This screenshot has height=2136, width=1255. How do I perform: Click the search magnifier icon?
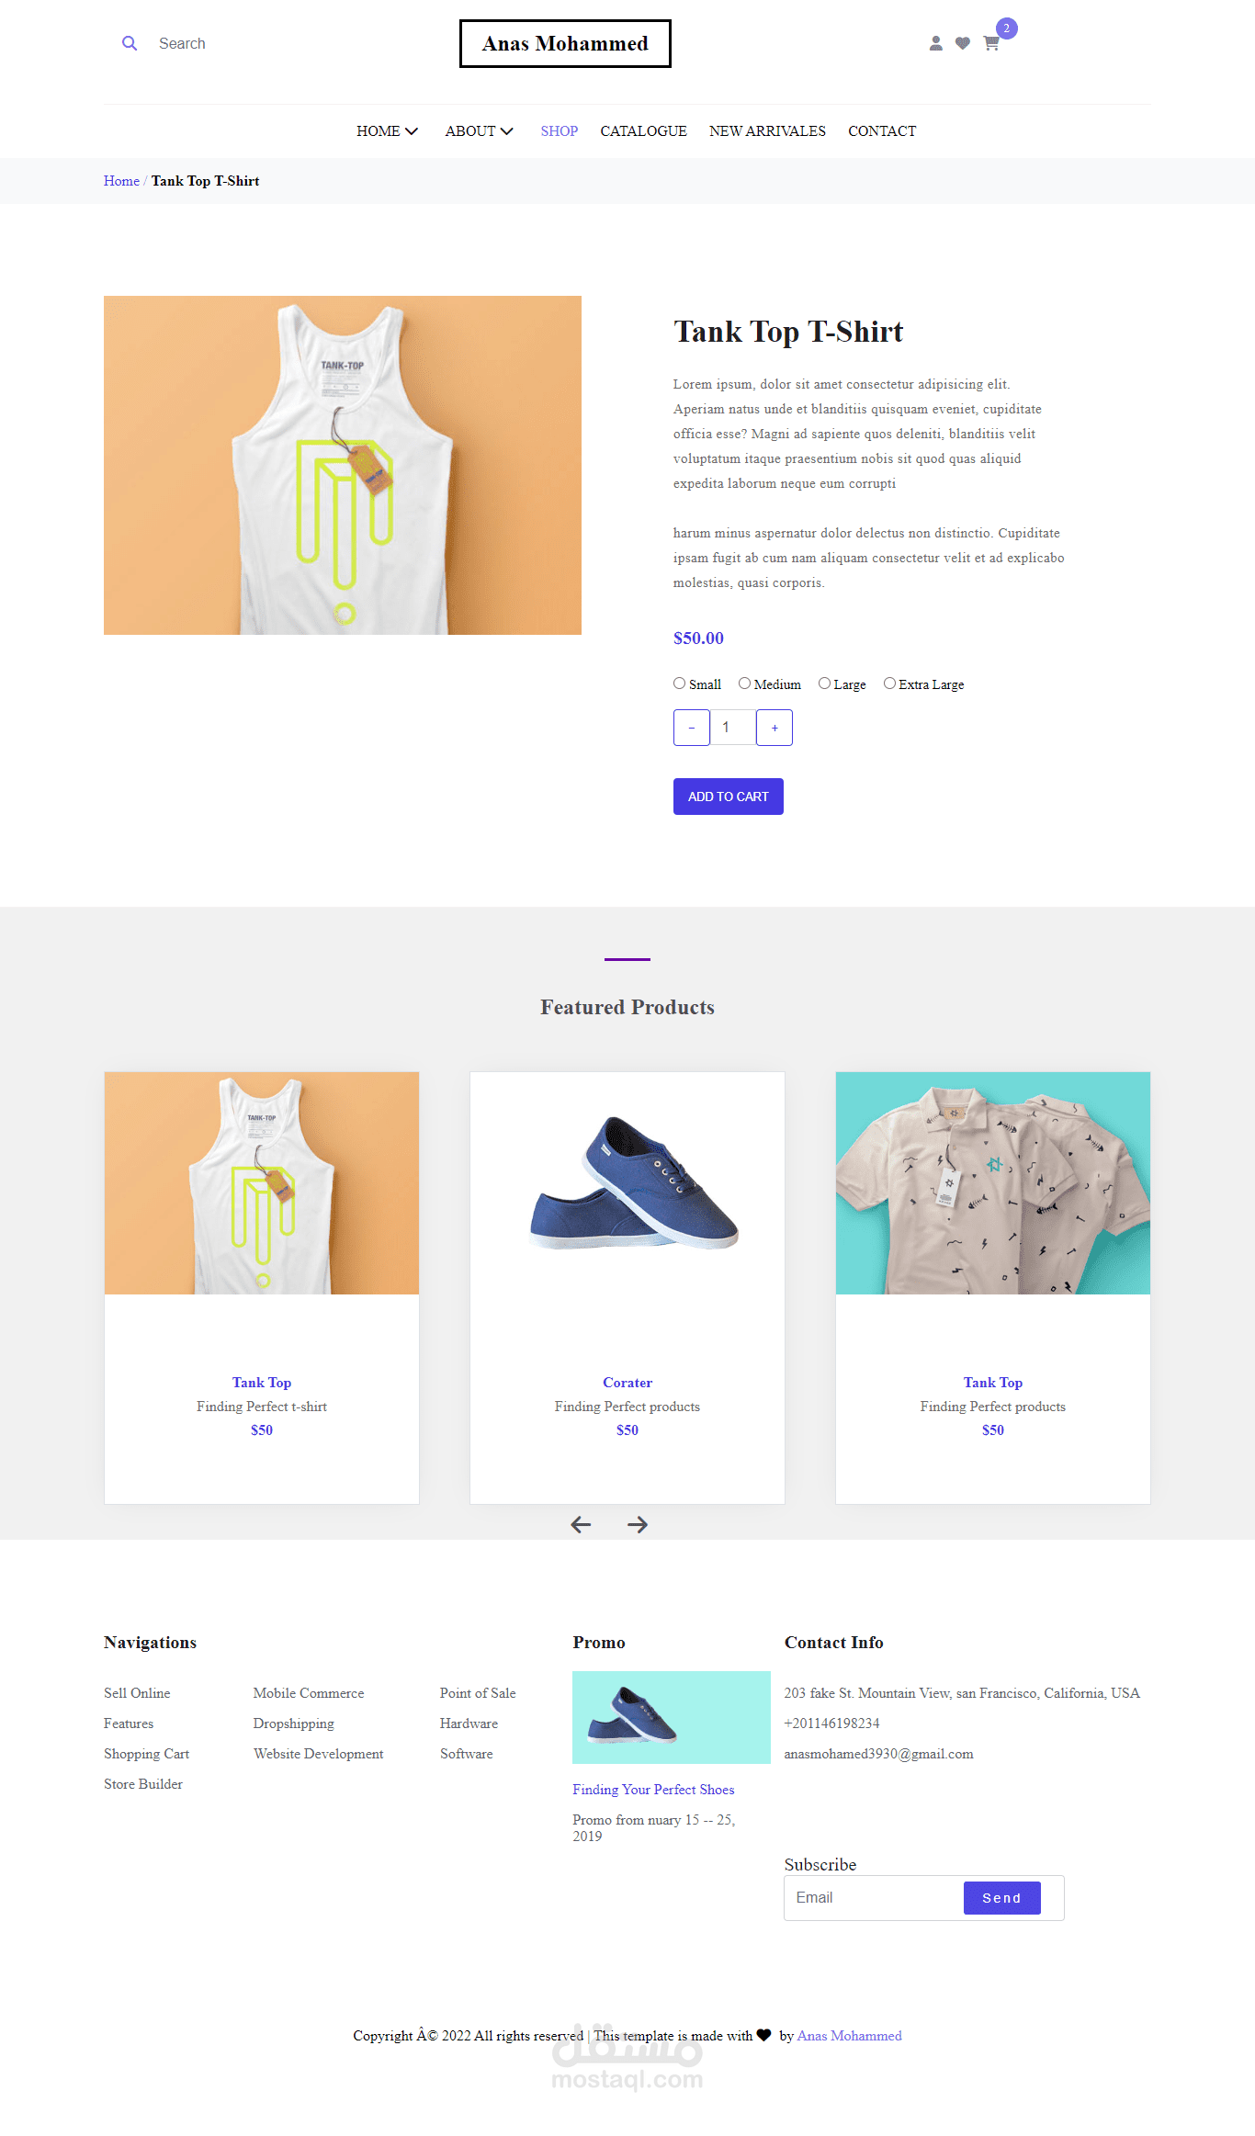coord(130,43)
